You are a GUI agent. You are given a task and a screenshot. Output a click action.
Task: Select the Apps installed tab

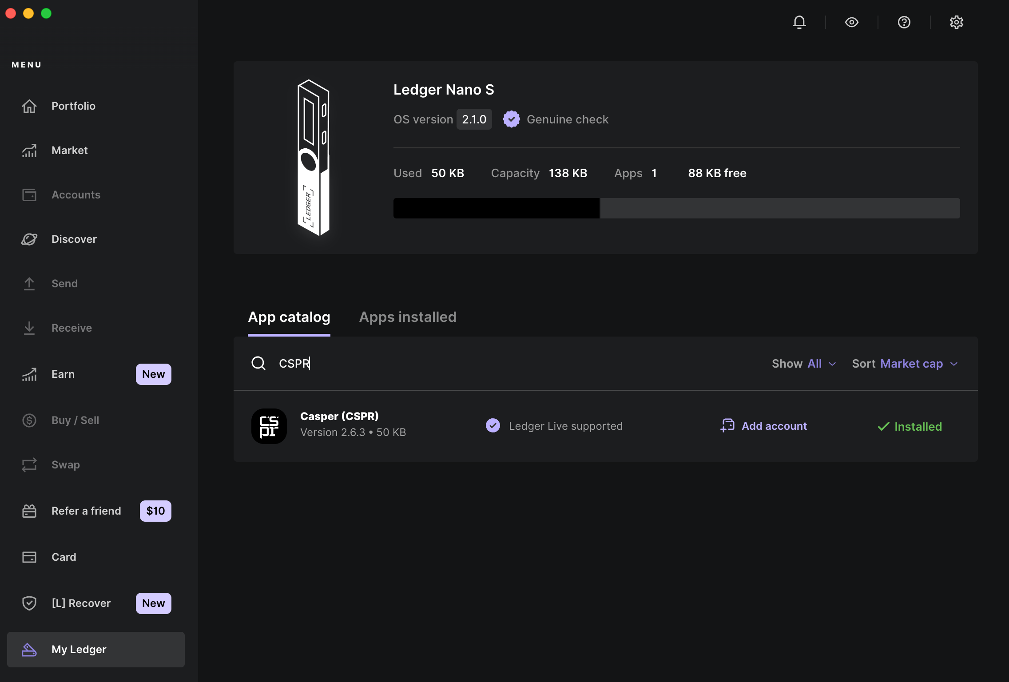[408, 317]
